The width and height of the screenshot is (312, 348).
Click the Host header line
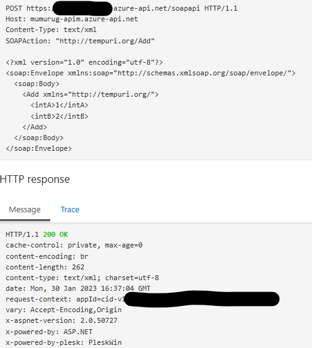(72, 19)
